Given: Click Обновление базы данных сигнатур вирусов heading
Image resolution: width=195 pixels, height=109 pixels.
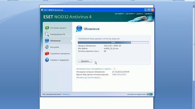Looking at the screenshot, I should 99,39.
